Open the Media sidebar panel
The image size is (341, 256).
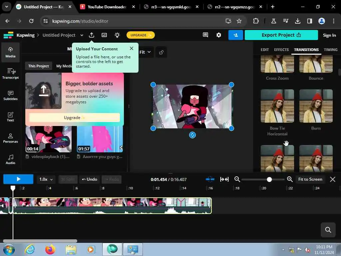tap(10, 52)
